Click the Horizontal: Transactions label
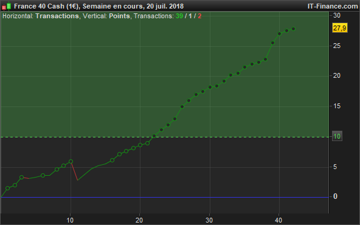Viewport: 360px width, 225px height. point(41,16)
